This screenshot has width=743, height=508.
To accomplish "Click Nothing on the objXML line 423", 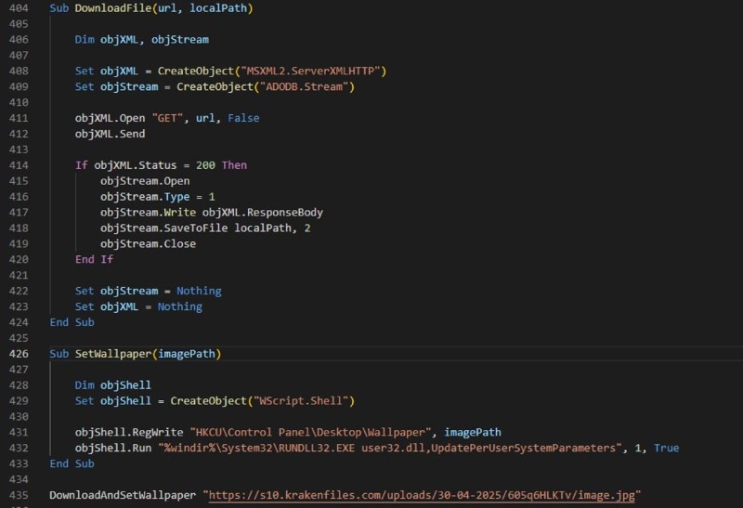I will click(179, 306).
